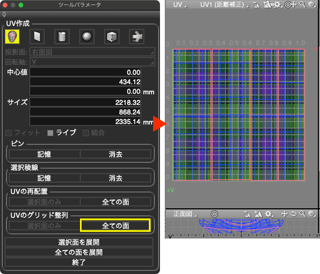Choose the planar UV projection icon
Screen dimensions: 320x274
[x=37, y=37]
